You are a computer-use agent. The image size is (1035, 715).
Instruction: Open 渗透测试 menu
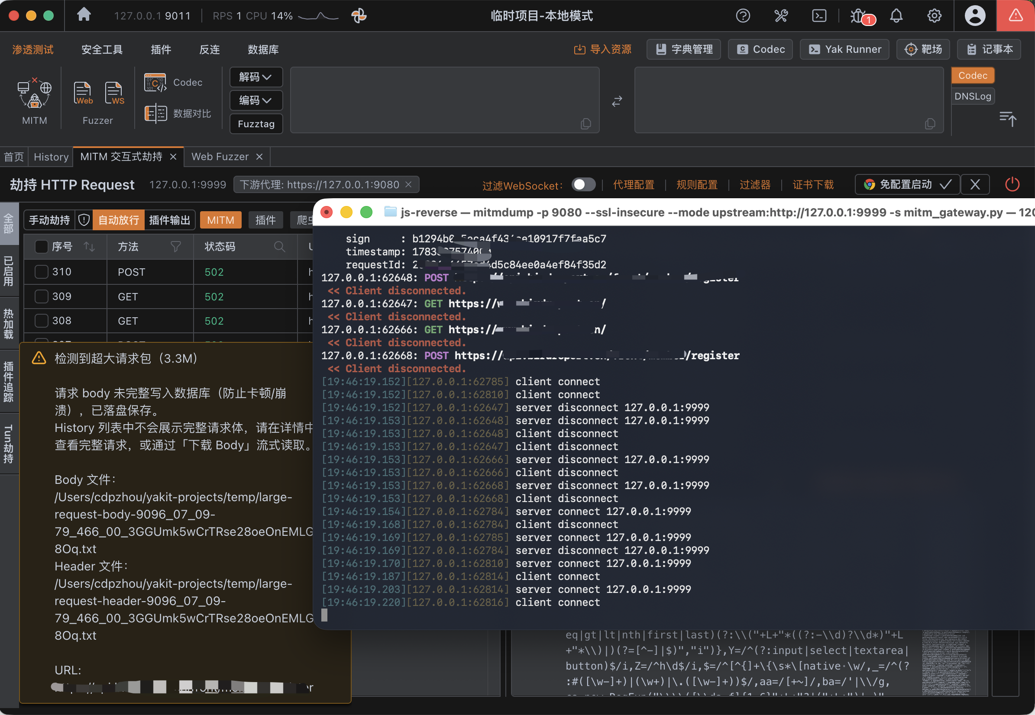coord(33,49)
